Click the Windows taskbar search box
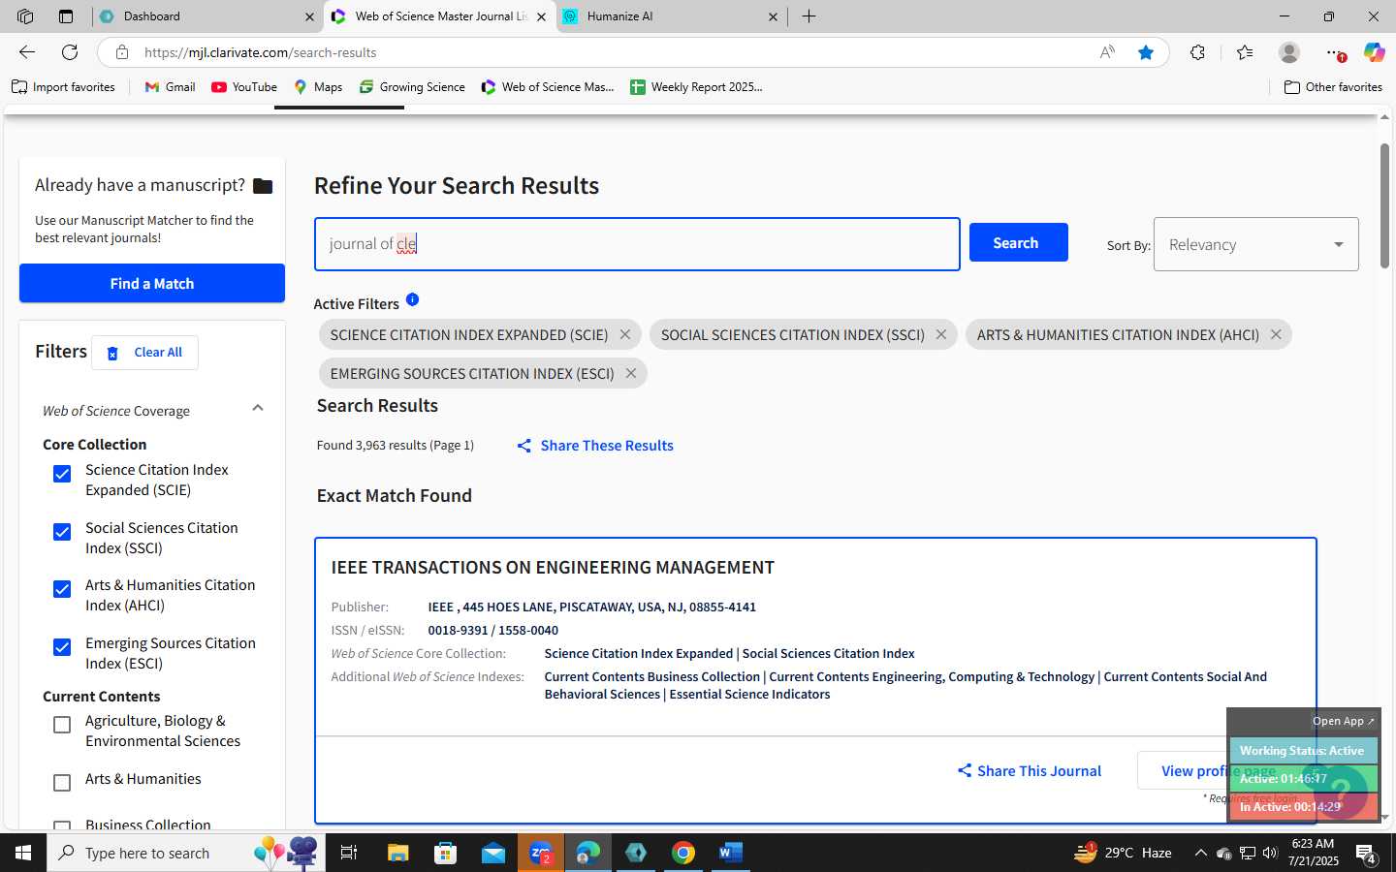The width and height of the screenshot is (1396, 872). [184, 853]
